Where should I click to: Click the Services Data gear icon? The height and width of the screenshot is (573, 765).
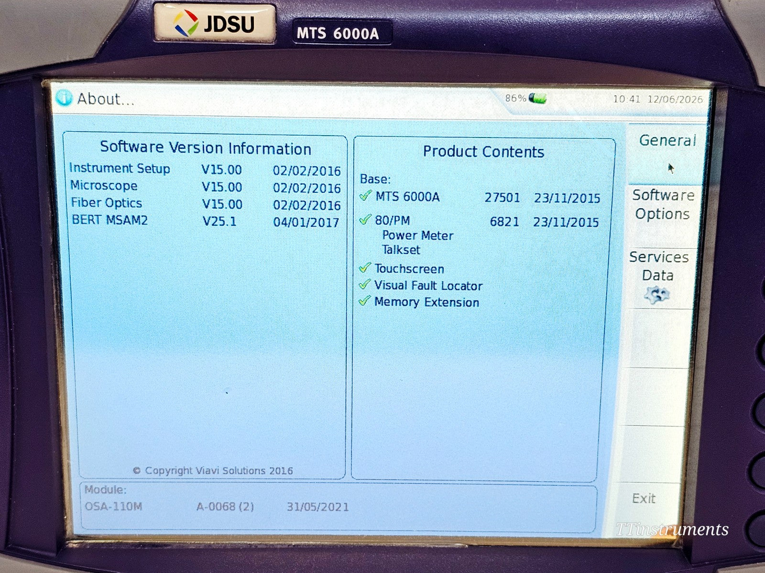click(x=656, y=295)
